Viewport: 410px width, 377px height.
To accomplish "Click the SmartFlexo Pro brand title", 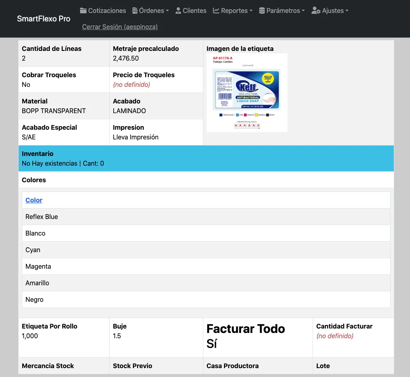I will [44, 19].
